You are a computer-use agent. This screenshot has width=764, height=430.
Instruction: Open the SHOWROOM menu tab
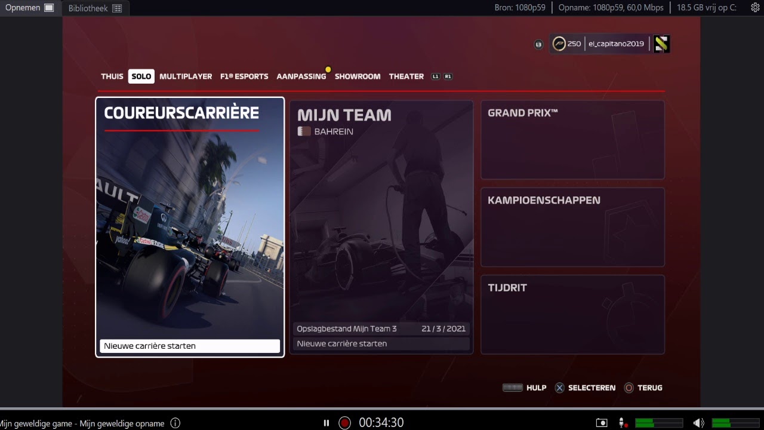(x=358, y=76)
